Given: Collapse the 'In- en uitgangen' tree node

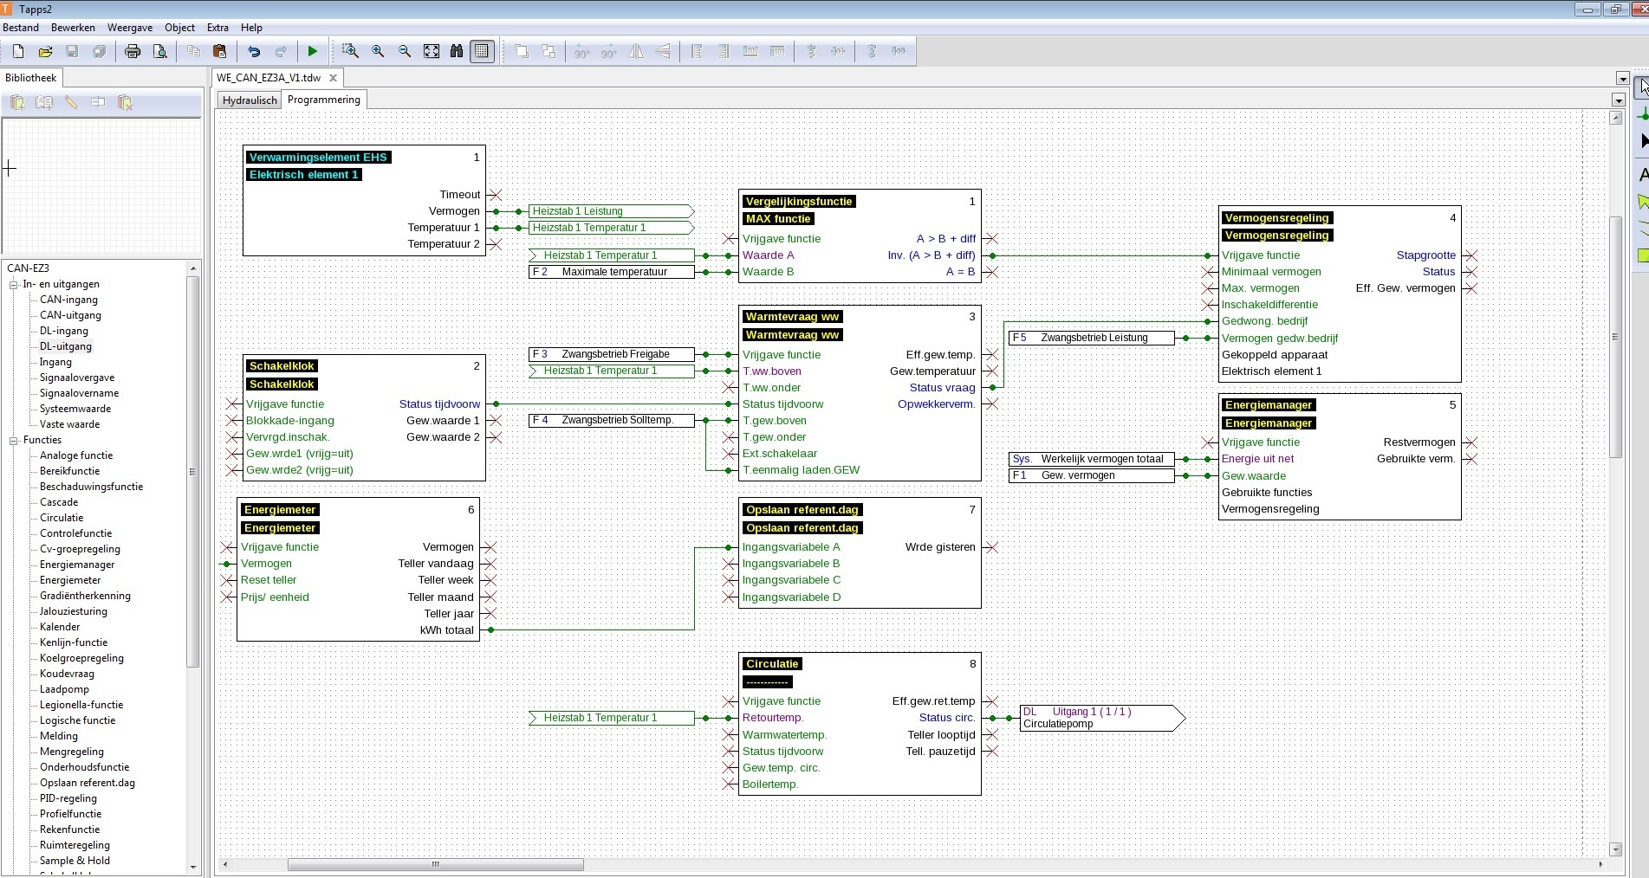Looking at the screenshot, I should tap(14, 284).
